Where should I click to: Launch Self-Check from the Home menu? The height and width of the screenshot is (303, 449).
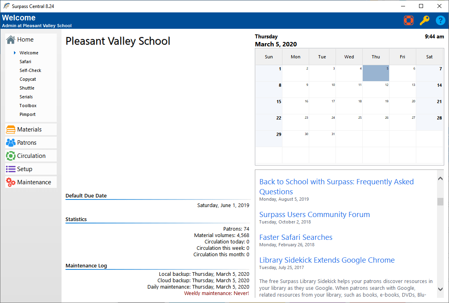point(30,70)
